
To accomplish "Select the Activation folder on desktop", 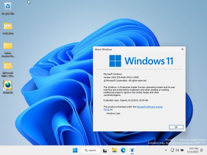I will point(8,28).
